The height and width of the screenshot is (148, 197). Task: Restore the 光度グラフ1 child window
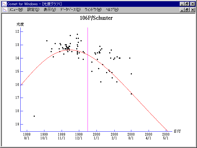click(187, 10)
